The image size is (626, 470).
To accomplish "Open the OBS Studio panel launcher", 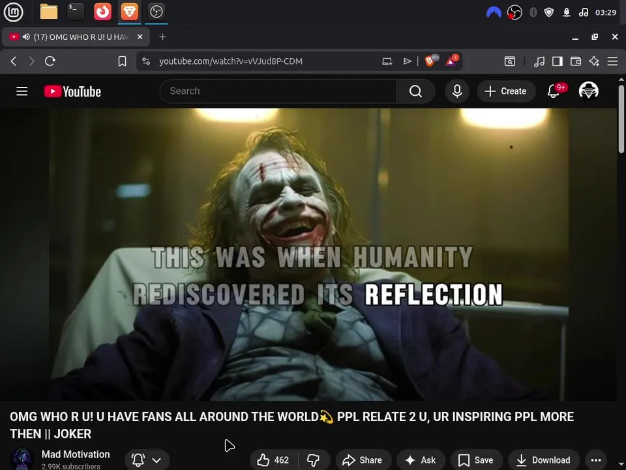I will coord(156,12).
